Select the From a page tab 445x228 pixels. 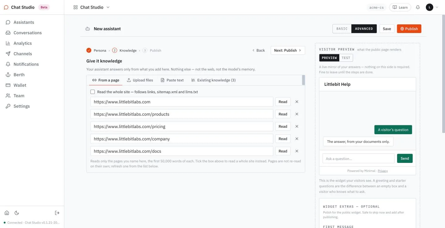pos(106,80)
